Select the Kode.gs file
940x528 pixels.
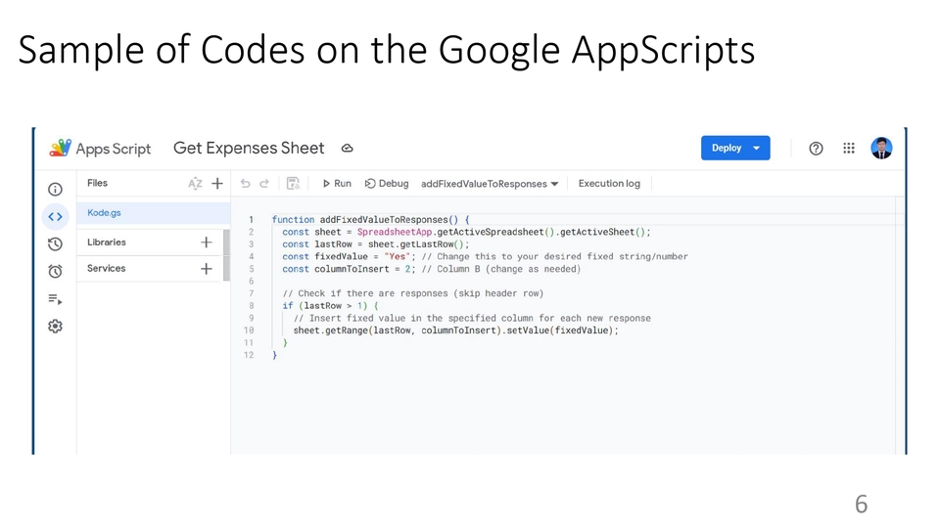[105, 212]
